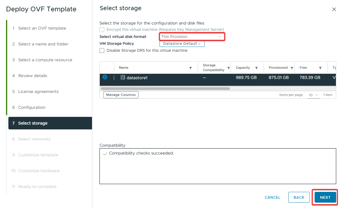The height and width of the screenshot is (208, 341).
Task: Open the Thin Provision disk format dropdown
Action: [x=191, y=37]
